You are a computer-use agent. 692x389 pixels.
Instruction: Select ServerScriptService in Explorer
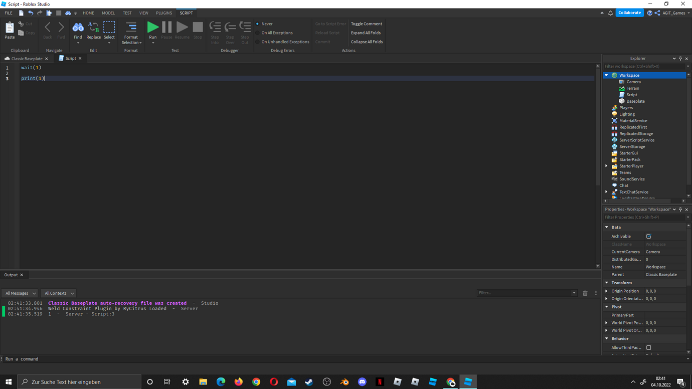pos(636,140)
